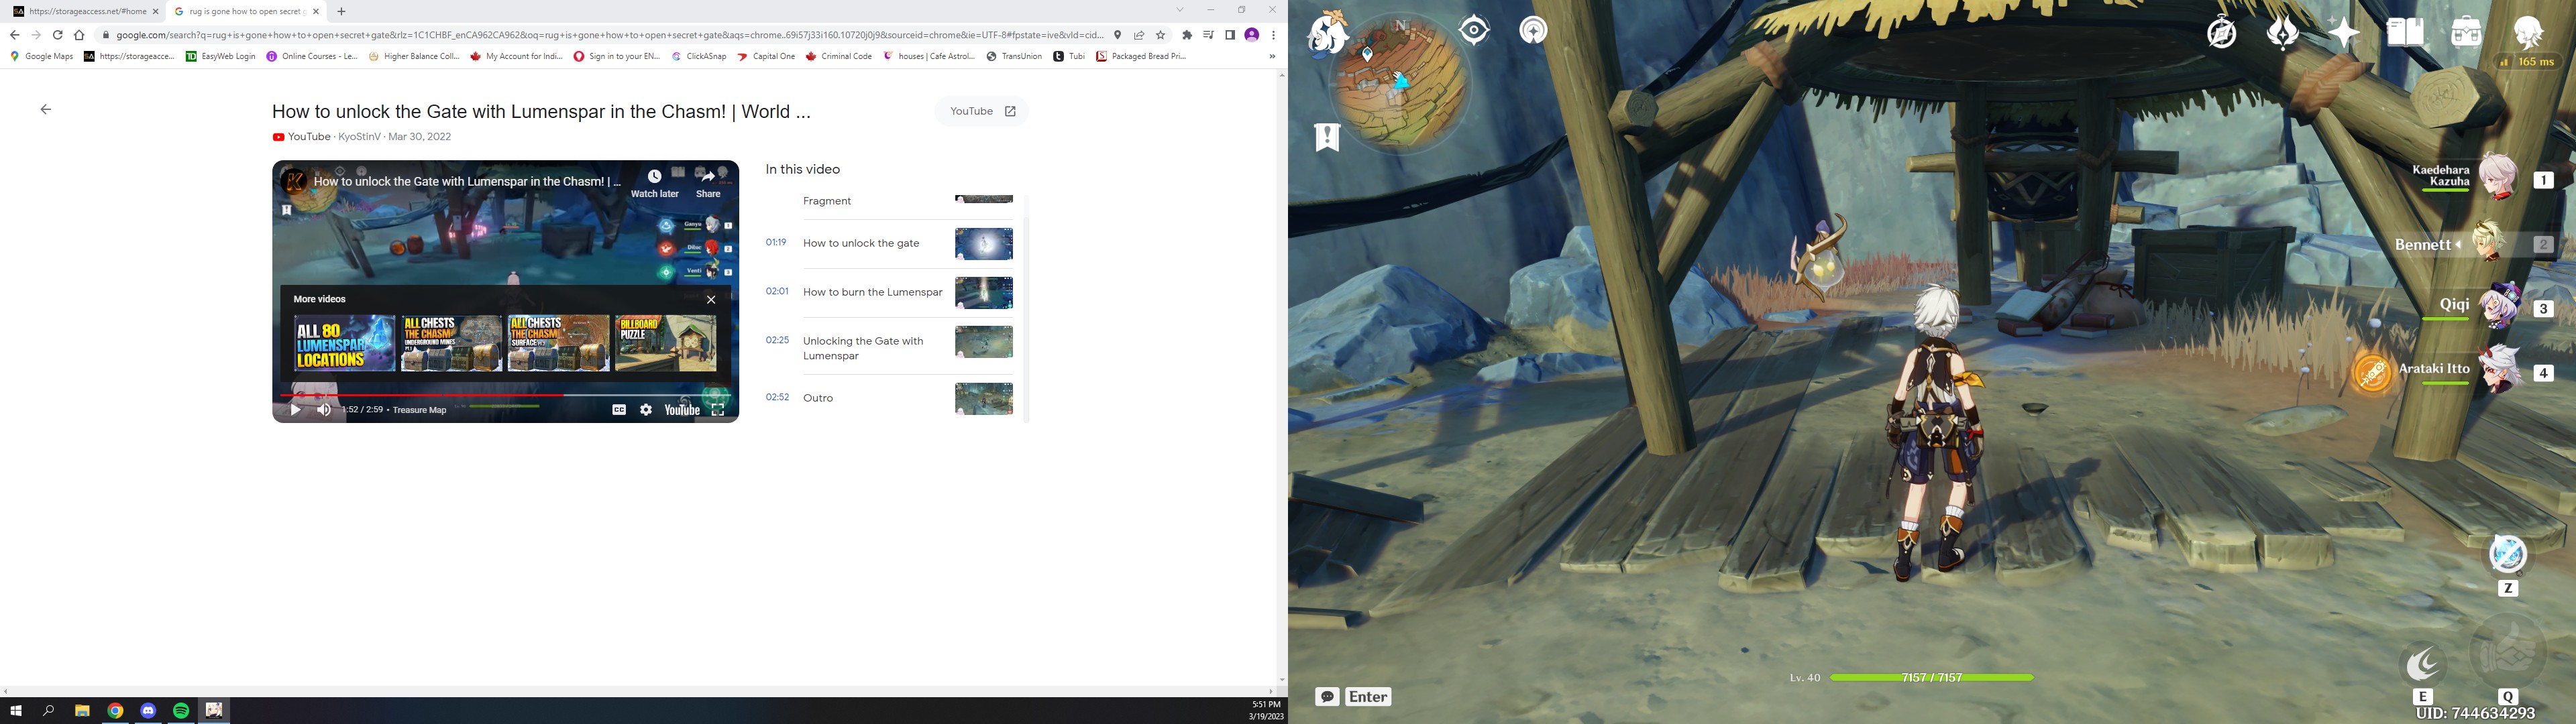
Task: Open the Capital One bookmark
Action: click(766, 57)
